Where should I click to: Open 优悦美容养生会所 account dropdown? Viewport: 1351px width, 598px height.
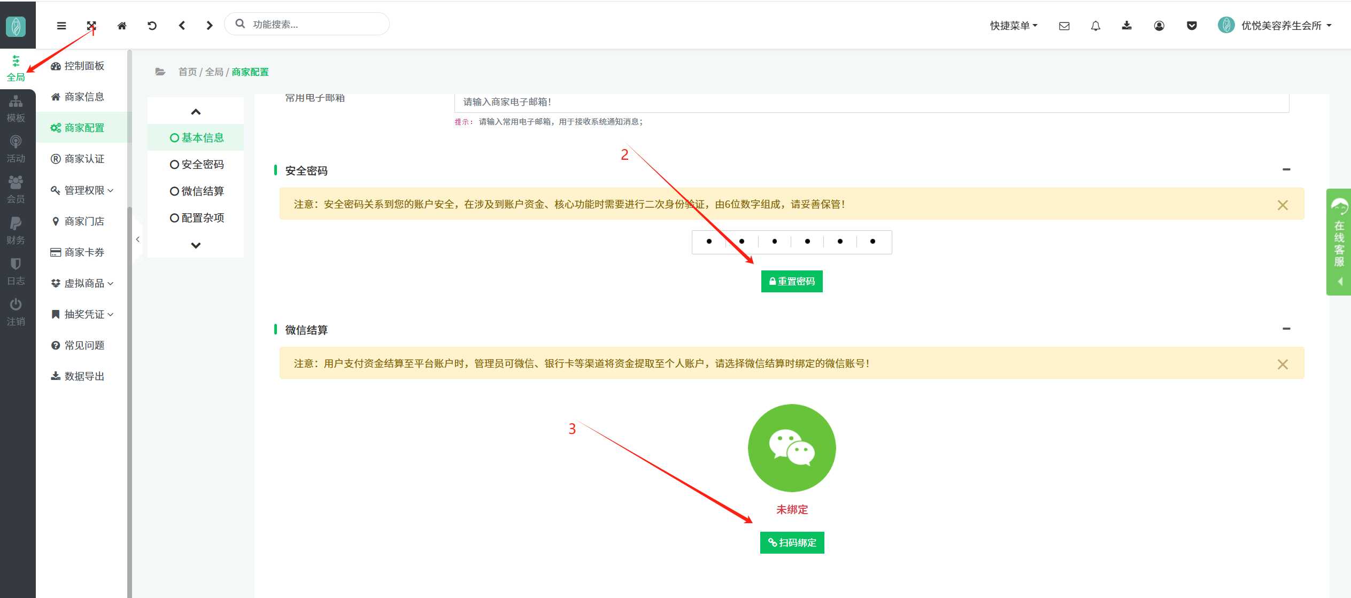(x=1275, y=25)
